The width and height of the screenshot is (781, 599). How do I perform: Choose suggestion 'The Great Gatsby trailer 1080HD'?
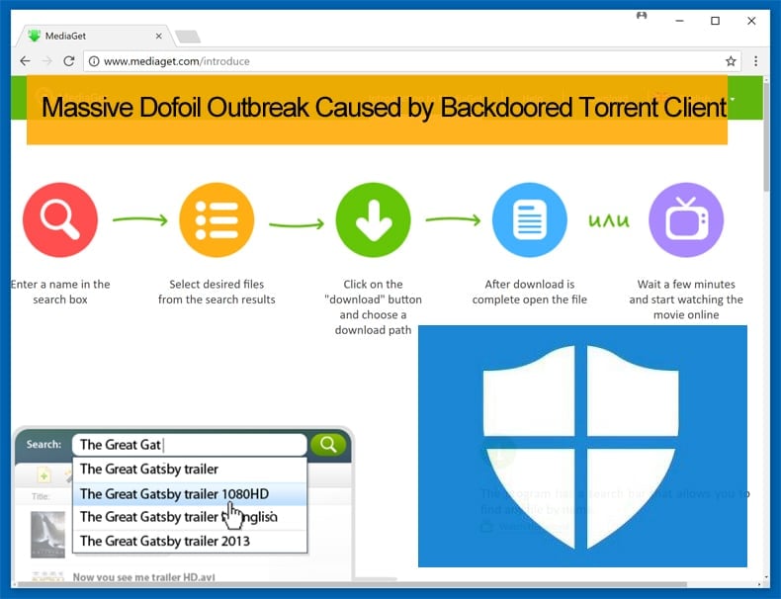click(x=189, y=493)
